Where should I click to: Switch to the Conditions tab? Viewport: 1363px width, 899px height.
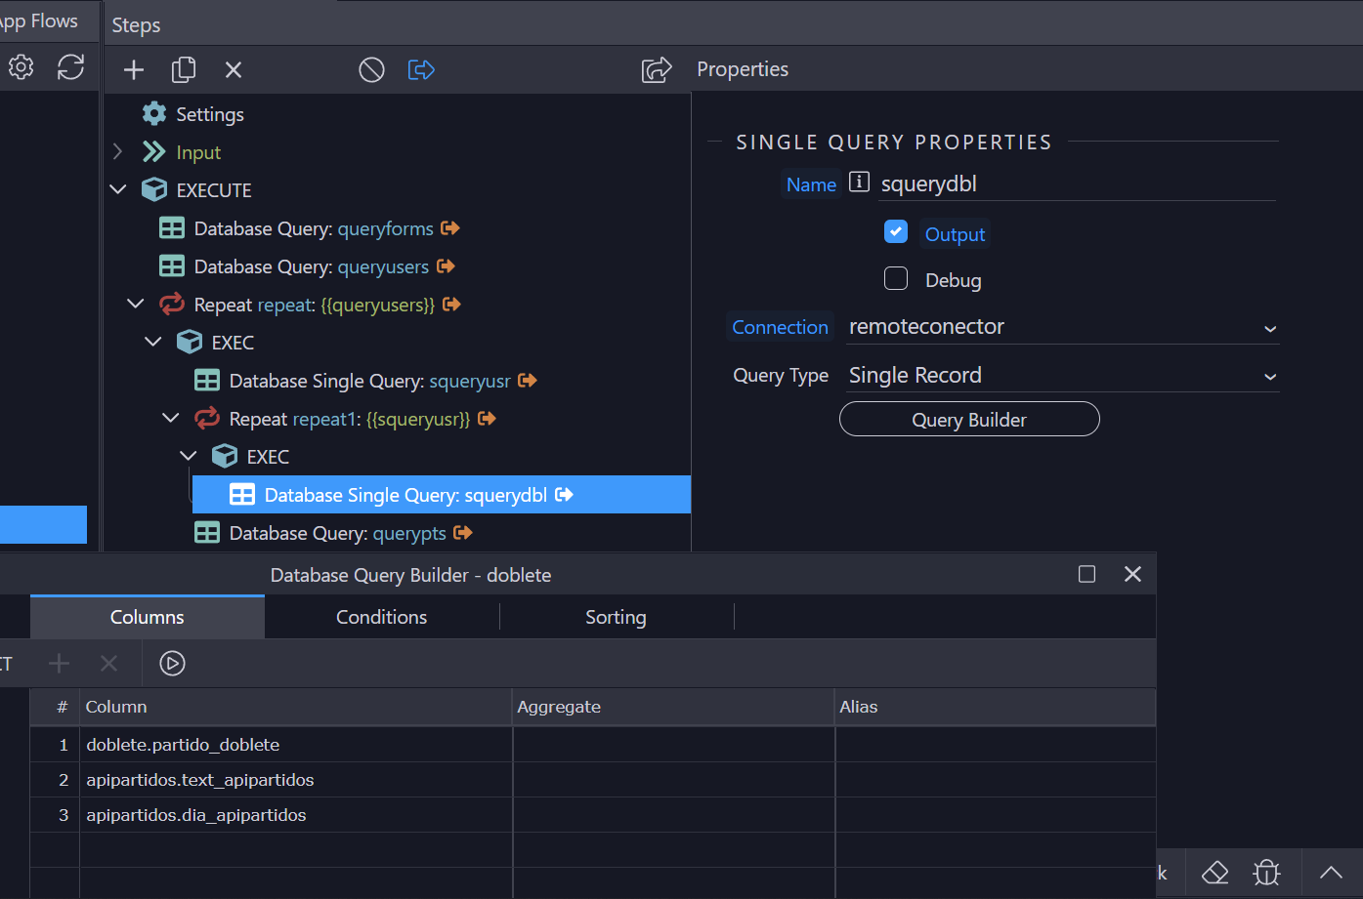tap(381, 617)
